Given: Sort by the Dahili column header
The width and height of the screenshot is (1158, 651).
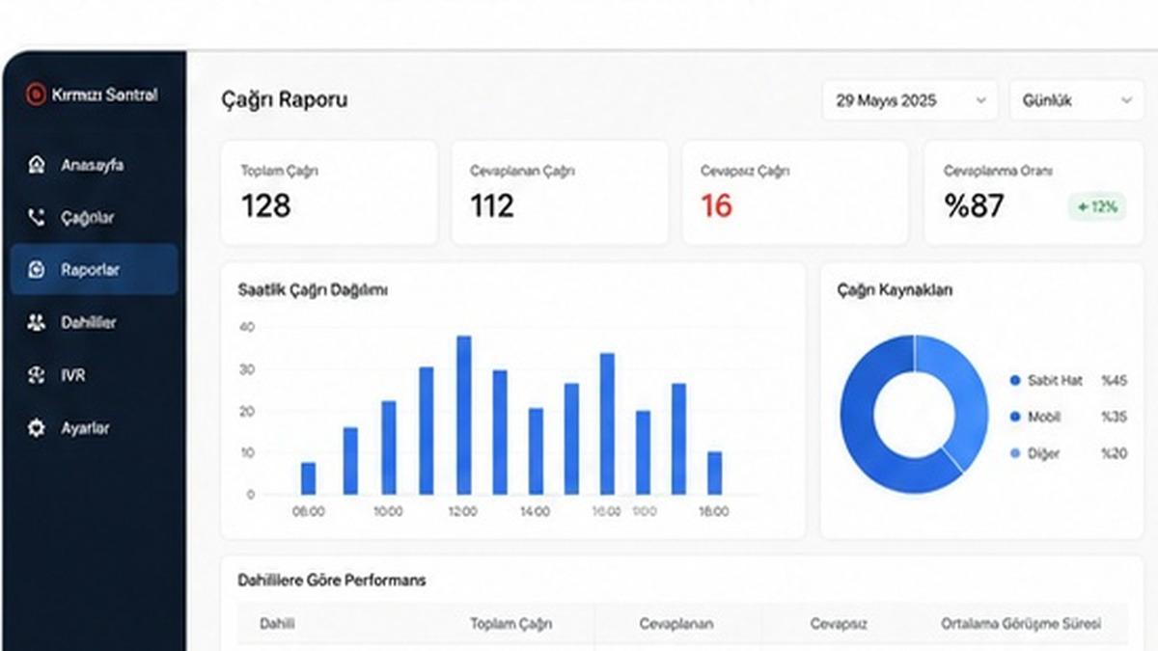Looking at the screenshot, I should tap(277, 624).
